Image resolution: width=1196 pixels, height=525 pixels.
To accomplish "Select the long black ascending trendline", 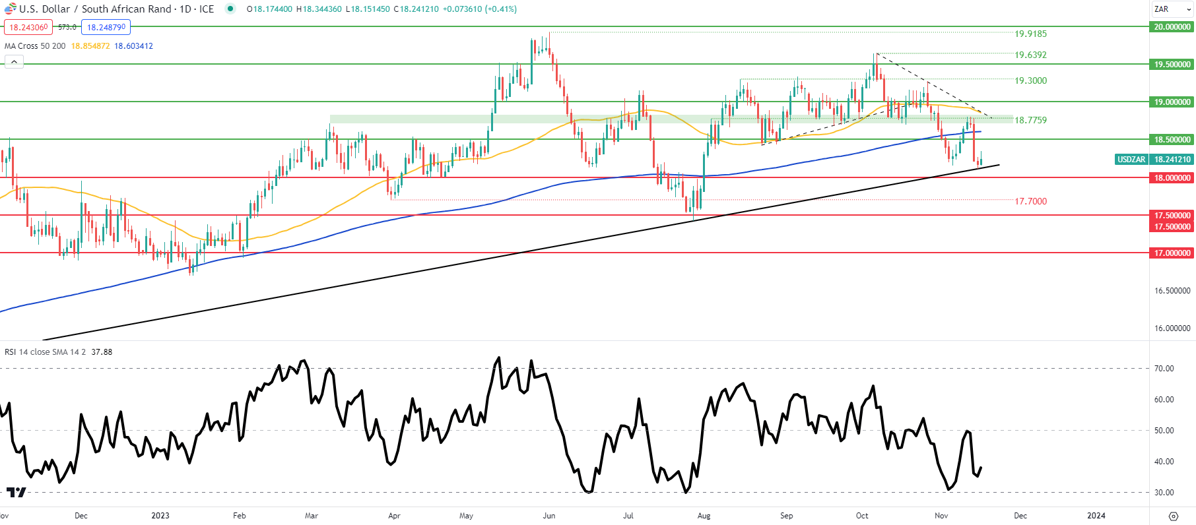I will click(x=521, y=253).
